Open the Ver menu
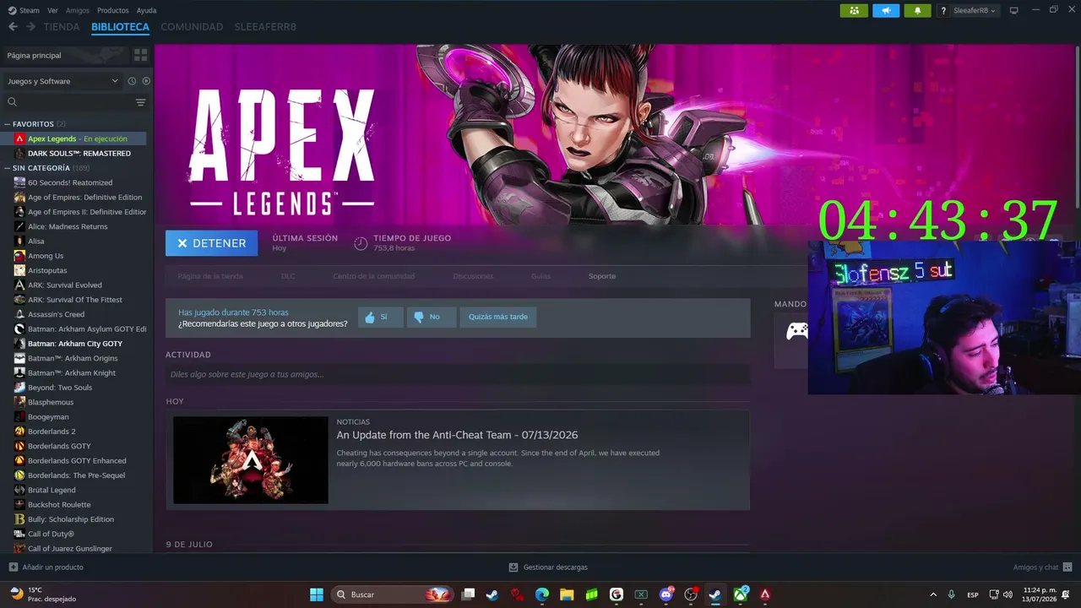1081x608 pixels. [53, 10]
